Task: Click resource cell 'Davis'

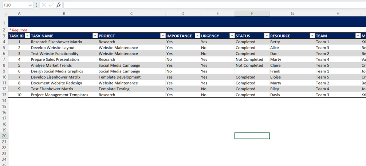Action: pyautogui.click(x=292, y=95)
